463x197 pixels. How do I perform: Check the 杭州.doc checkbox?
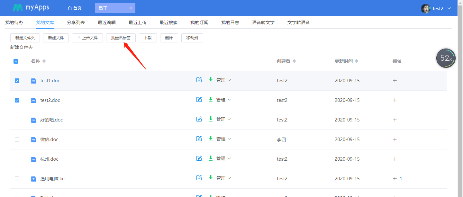click(17, 159)
